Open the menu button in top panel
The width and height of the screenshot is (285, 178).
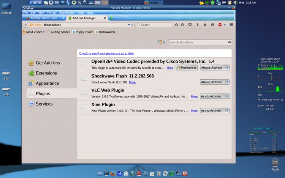point(36,2)
